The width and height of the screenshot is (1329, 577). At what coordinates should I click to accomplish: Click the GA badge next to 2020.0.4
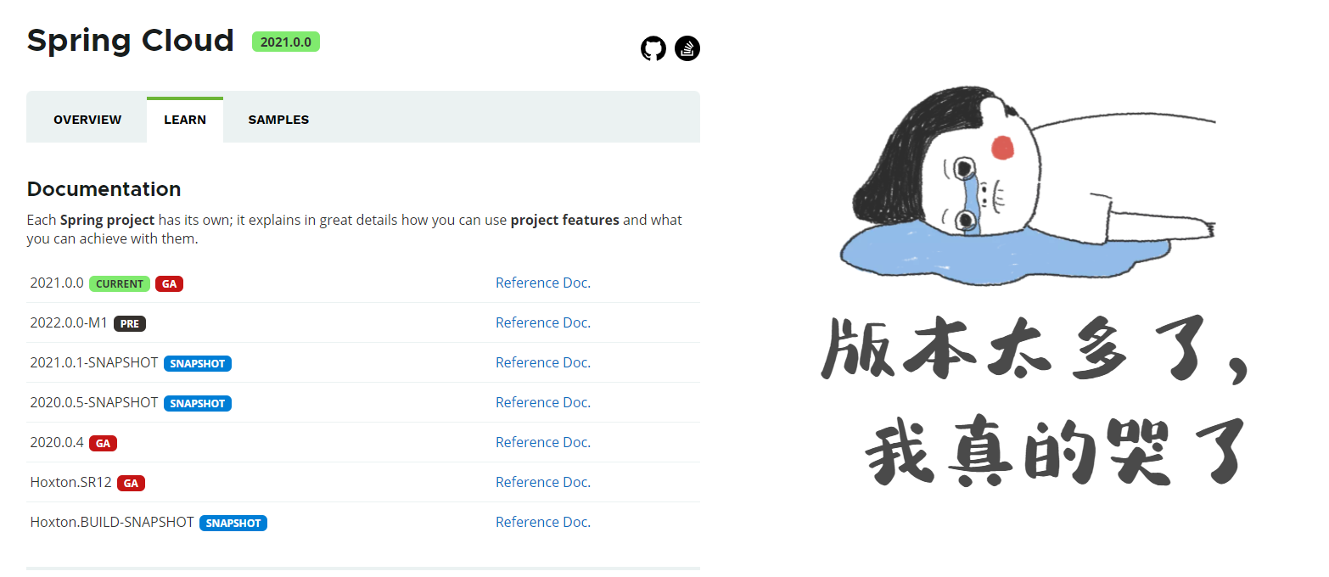[103, 443]
